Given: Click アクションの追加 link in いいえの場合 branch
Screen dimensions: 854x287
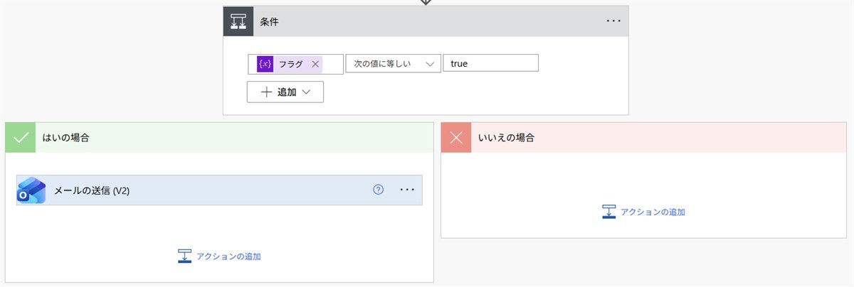Looking at the screenshot, I should (653, 212).
